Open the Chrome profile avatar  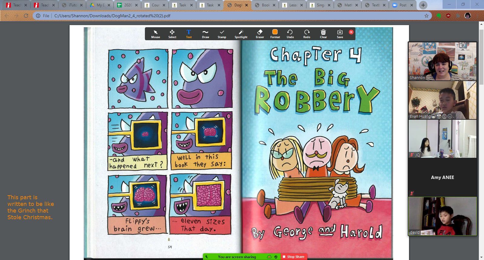(x=468, y=16)
